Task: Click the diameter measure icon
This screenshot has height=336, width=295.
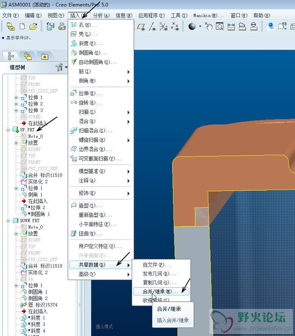Action: [254, 26]
